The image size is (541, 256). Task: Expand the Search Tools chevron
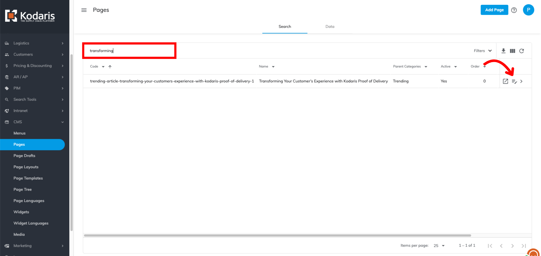[x=62, y=100]
